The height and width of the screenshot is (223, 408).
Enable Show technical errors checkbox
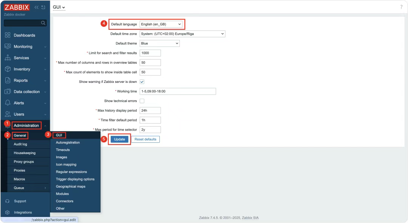142,101
